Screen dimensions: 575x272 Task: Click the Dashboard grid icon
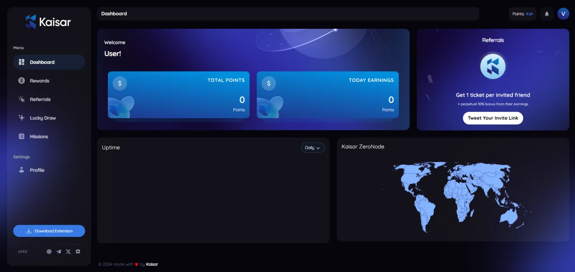tap(22, 62)
